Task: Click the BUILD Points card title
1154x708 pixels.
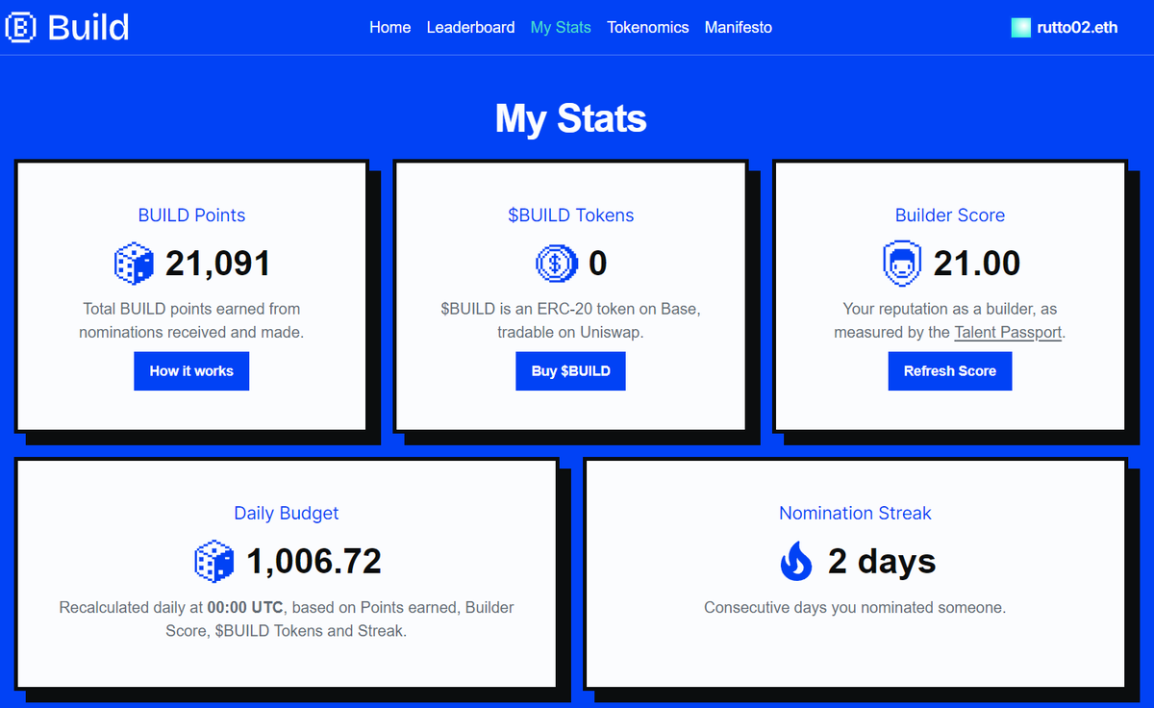Action: point(191,215)
